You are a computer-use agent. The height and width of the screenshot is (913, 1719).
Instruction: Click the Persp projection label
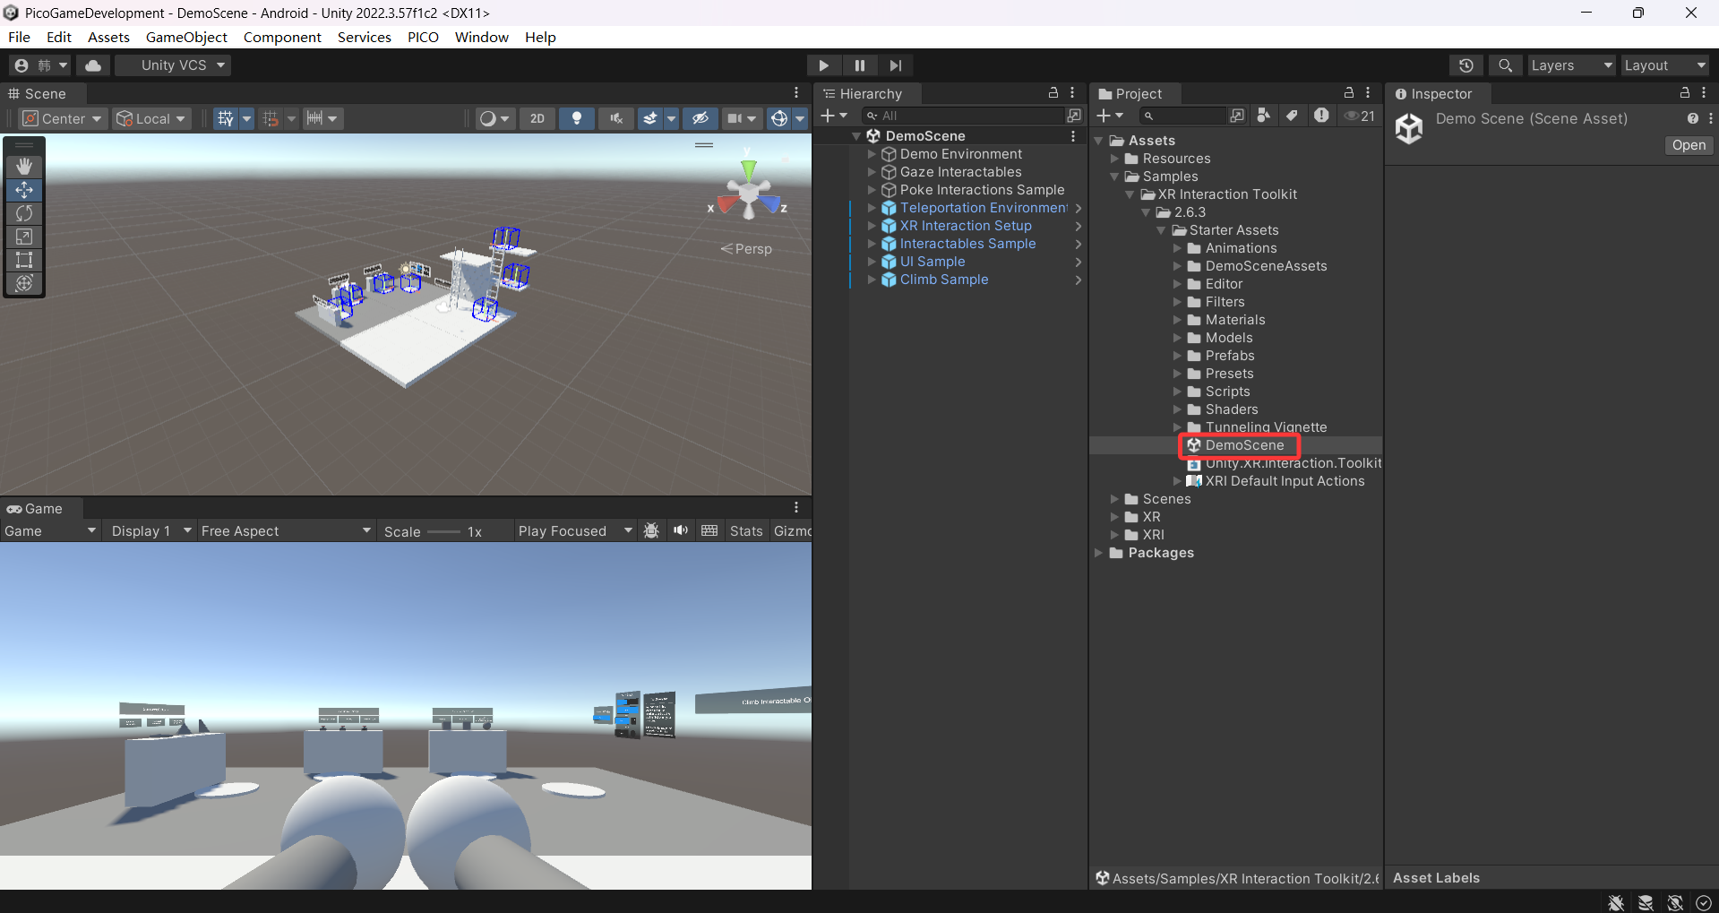coord(747,249)
